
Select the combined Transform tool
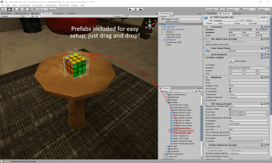click(x=30, y=9)
